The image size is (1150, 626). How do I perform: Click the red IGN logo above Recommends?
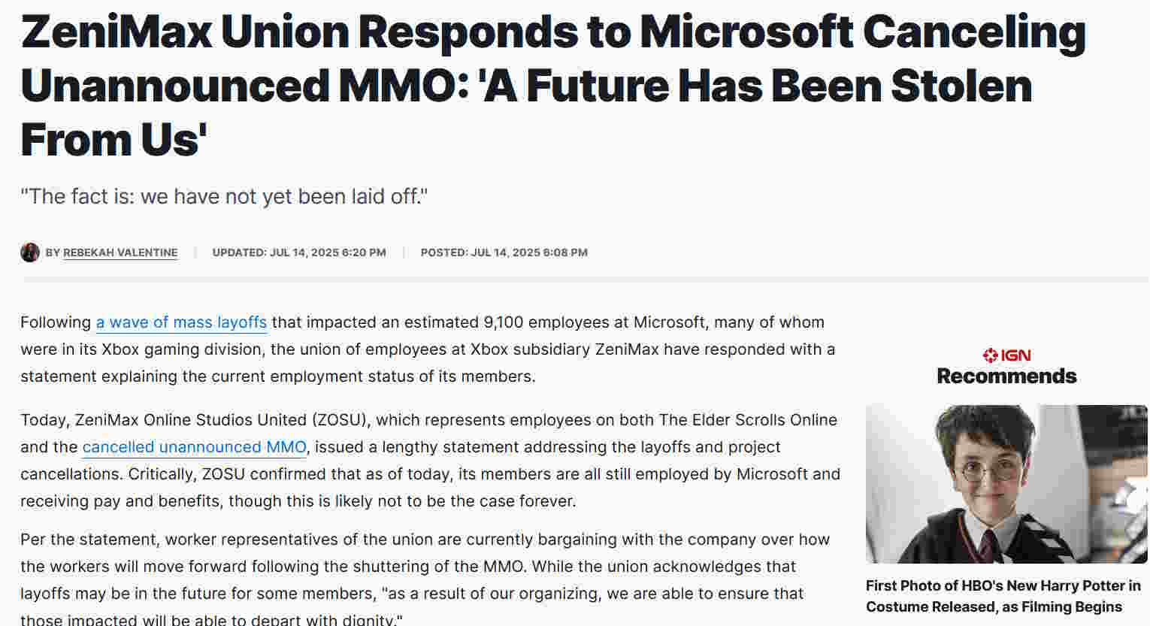[x=1006, y=355]
